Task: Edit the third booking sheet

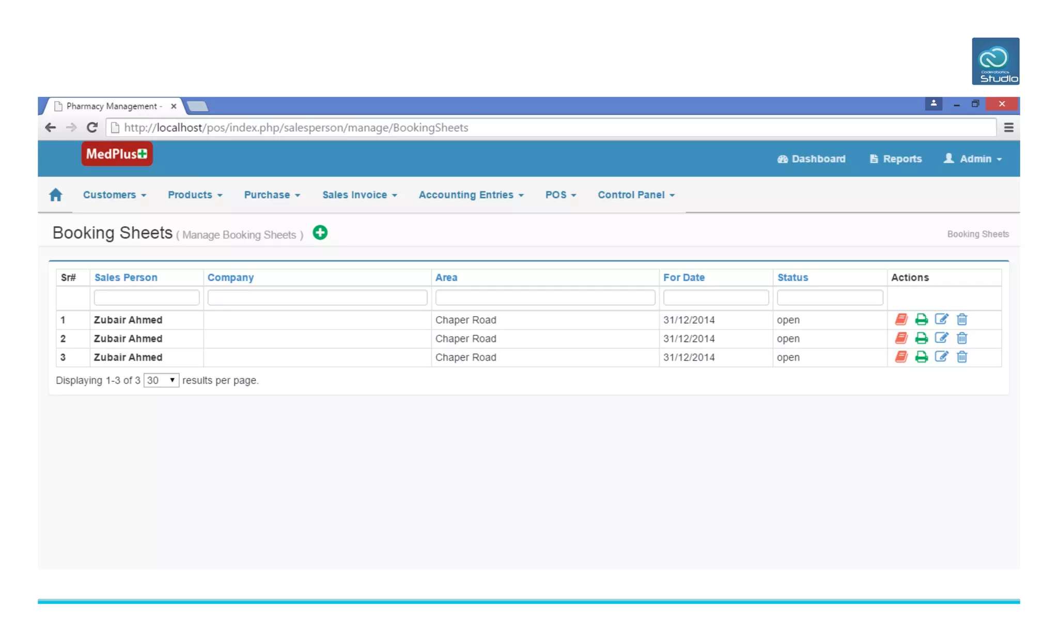Action: [941, 357]
